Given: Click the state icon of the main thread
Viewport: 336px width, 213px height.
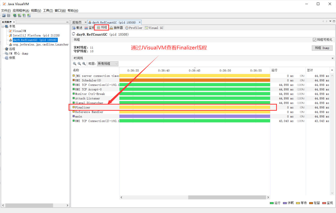Looking at the screenshot, I should coord(74,116).
